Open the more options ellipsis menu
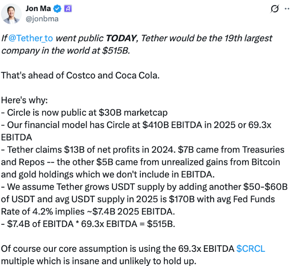The height and width of the screenshot is (266, 290). pos(287,9)
